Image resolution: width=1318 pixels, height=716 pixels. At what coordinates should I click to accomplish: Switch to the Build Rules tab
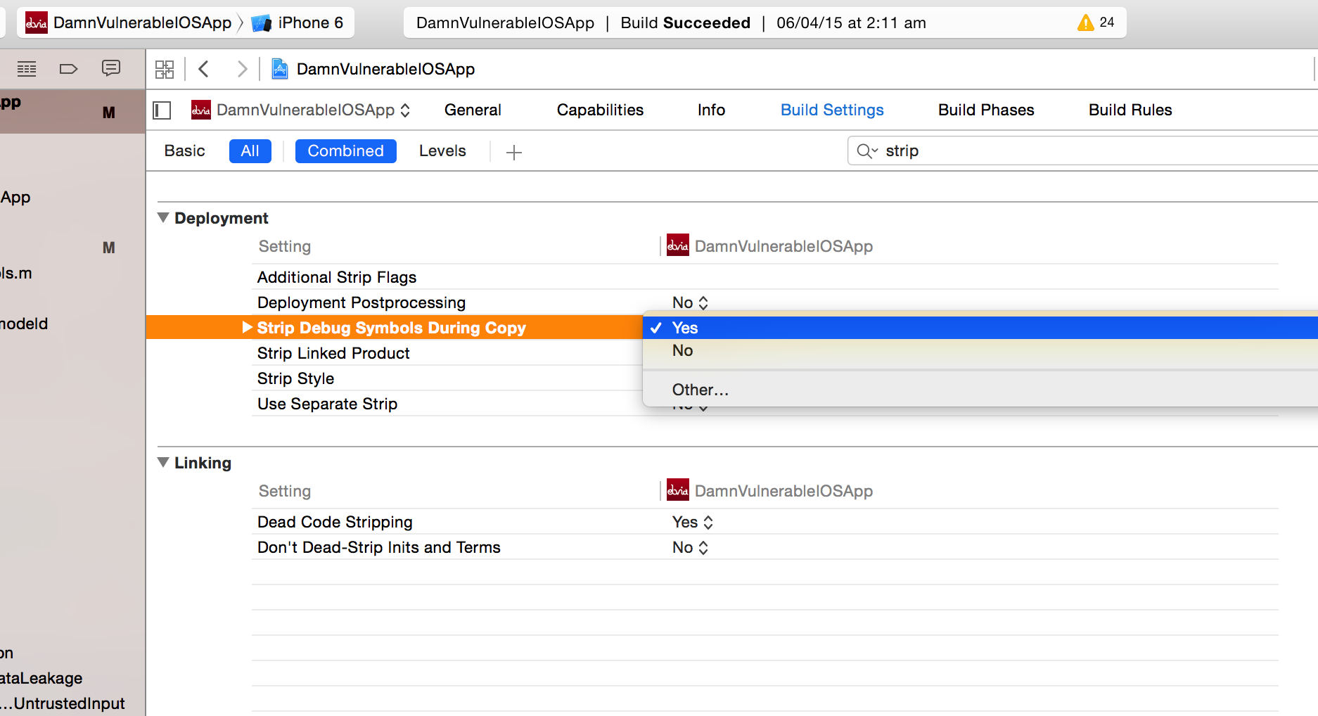coord(1130,110)
